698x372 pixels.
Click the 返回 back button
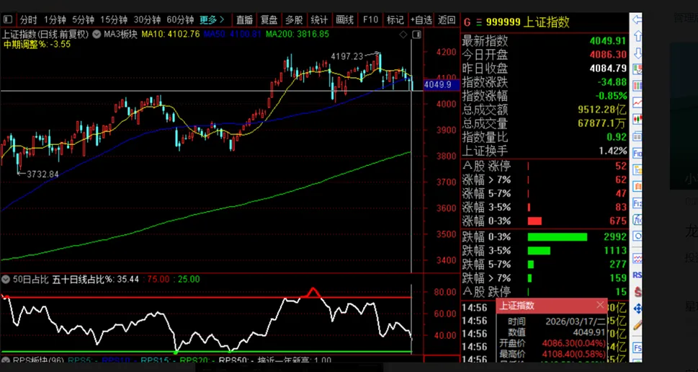tap(447, 19)
